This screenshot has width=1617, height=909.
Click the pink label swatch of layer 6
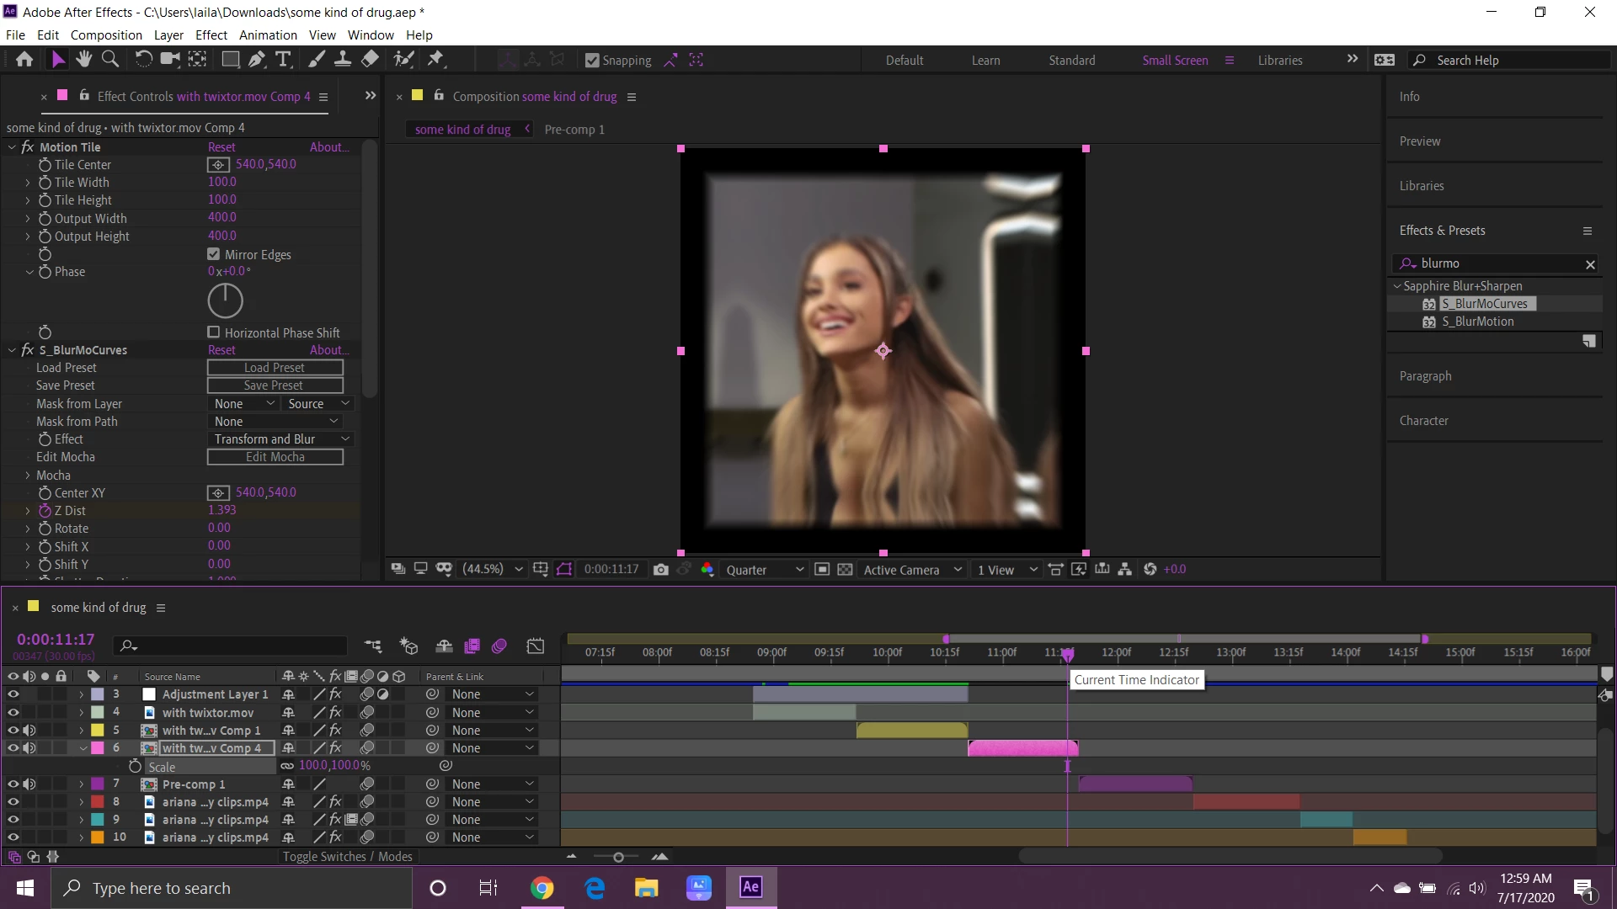[x=98, y=748]
